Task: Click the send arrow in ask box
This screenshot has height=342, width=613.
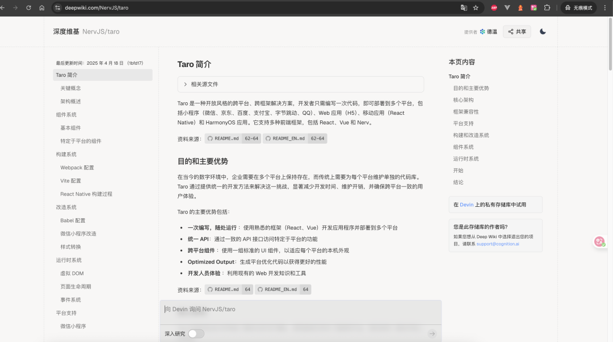Action: [432, 334]
